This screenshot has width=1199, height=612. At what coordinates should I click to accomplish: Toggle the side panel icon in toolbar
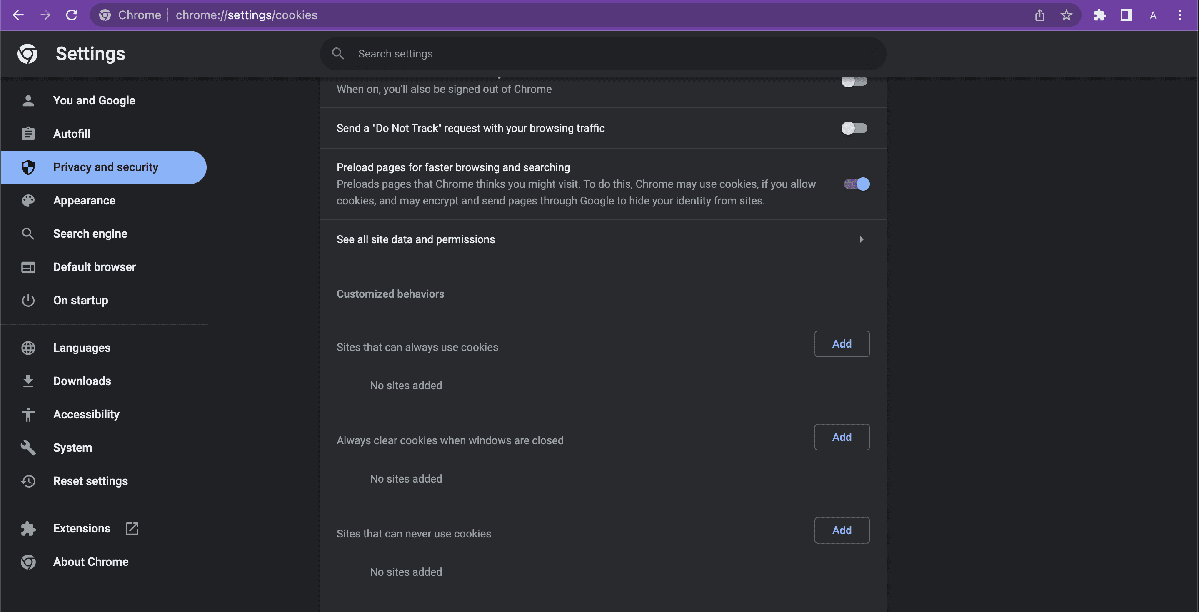1126,15
